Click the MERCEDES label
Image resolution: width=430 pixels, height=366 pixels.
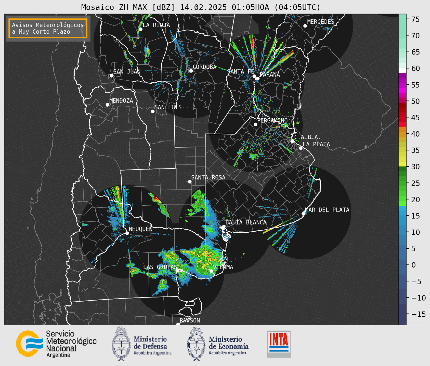pyautogui.click(x=321, y=22)
